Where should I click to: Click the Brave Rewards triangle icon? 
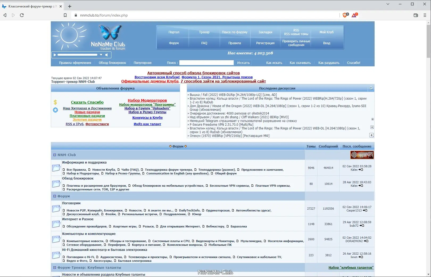(354, 15)
